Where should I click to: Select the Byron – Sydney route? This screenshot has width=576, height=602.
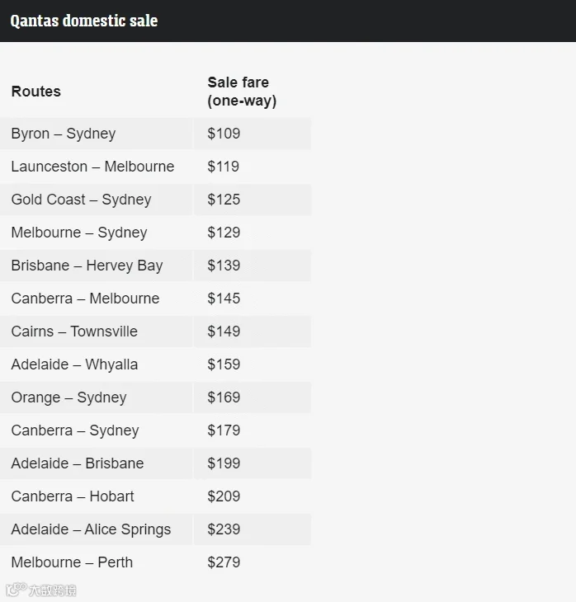pos(64,134)
